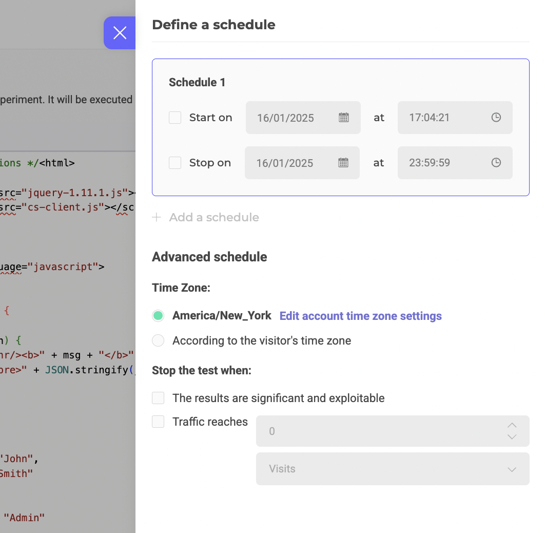Tick the Traffic reaches checkbox
Screen dimensions: 545x533
(158, 422)
